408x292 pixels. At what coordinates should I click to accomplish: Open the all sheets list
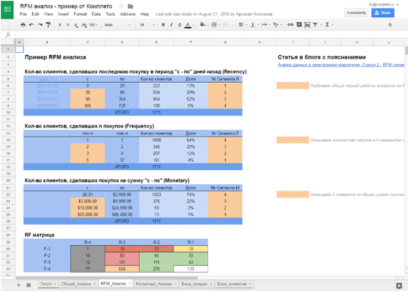tap(28, 285)
